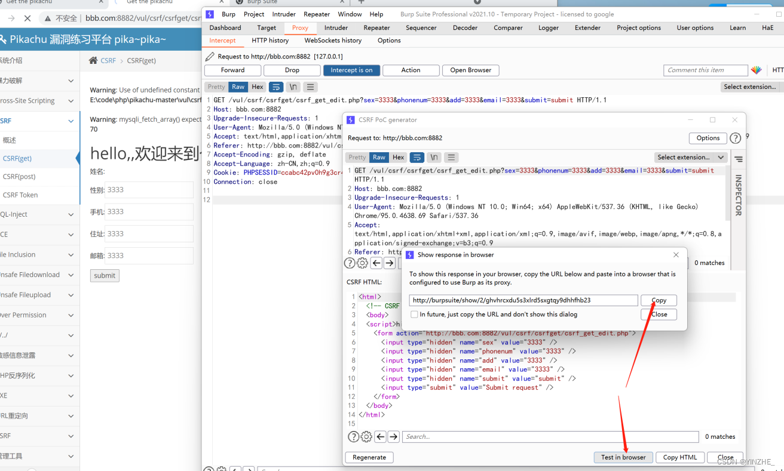
Task: Click the CSRF HTML Search field
Action: [550, 436]
